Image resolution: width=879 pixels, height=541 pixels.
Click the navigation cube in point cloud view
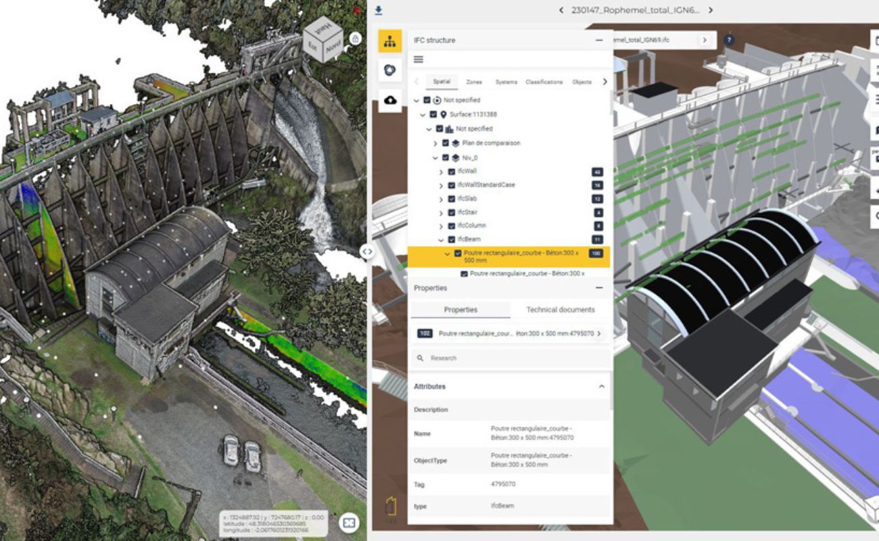click(323, 40)
